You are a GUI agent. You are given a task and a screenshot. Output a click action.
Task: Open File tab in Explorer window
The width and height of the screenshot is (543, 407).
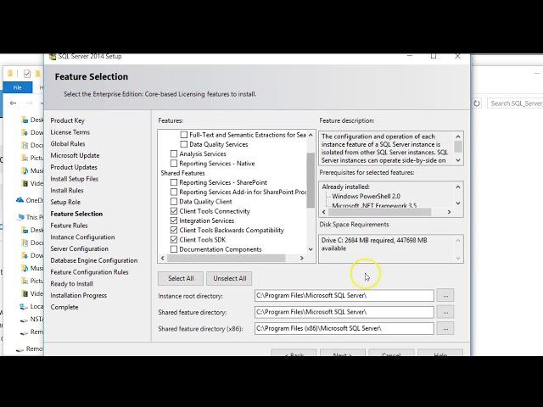coord(17,87)
